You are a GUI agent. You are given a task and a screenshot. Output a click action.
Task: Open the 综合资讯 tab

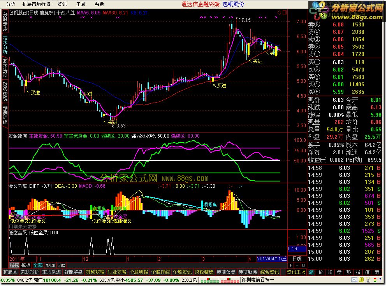tap(269, 272)
